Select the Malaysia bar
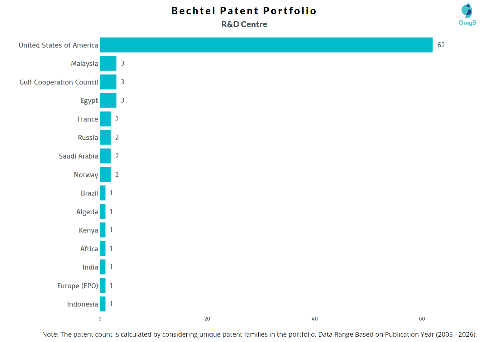Image resolution: width=483 pixels, height=342 pixels. coord(108,63)
